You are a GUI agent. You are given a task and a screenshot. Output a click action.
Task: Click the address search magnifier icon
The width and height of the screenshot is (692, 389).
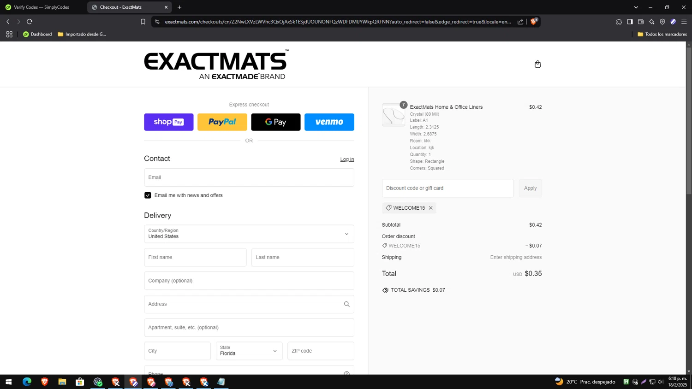(x=346, y=304)
